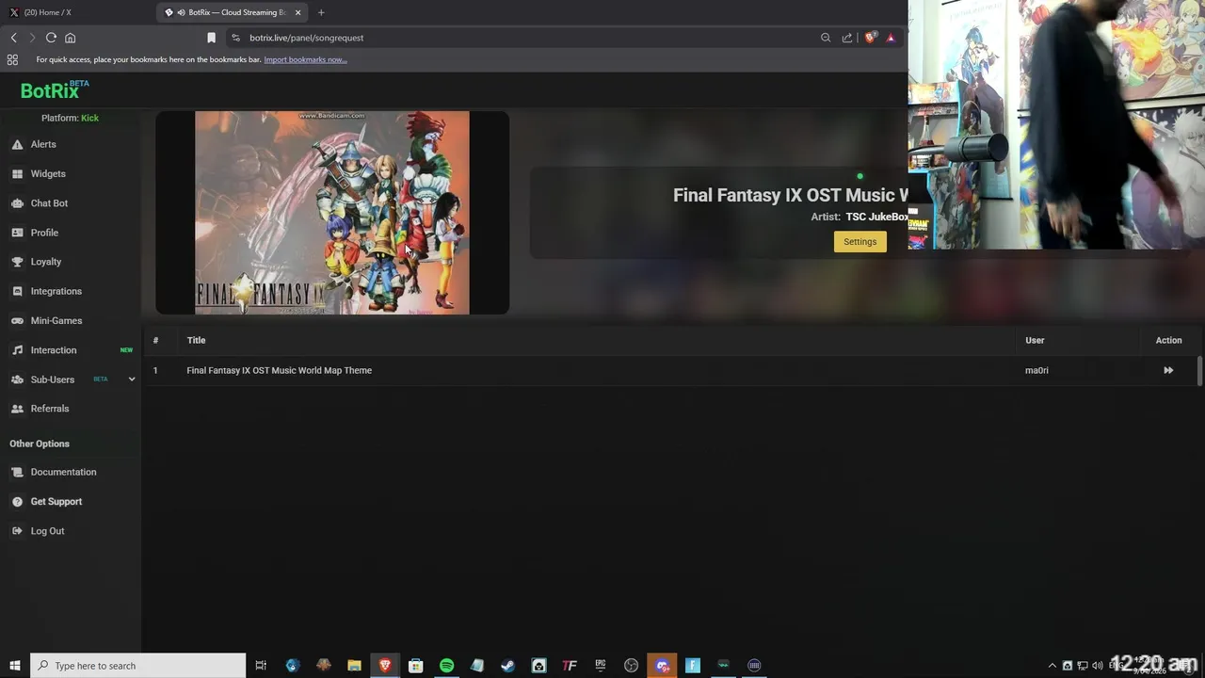This screenshot has width=1205, height=678.
Task: Open Microsoft Store from taskbar
Action: coord(415,665)
